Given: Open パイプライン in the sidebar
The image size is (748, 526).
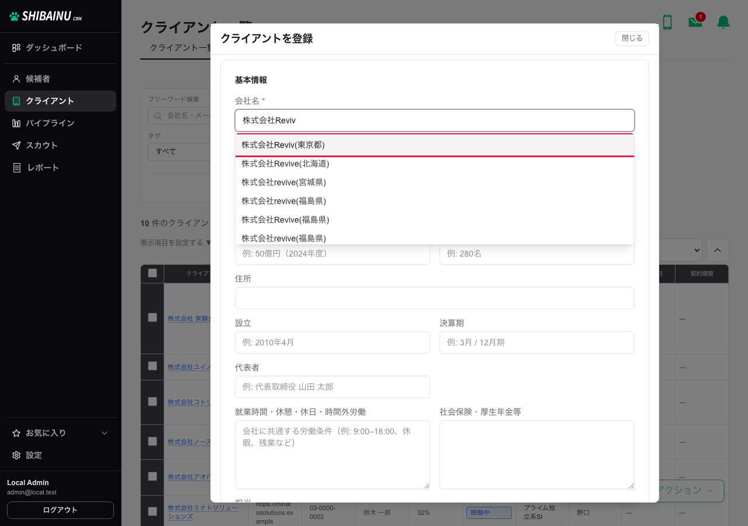Looking at the screenshot, I should click(60, 123).
